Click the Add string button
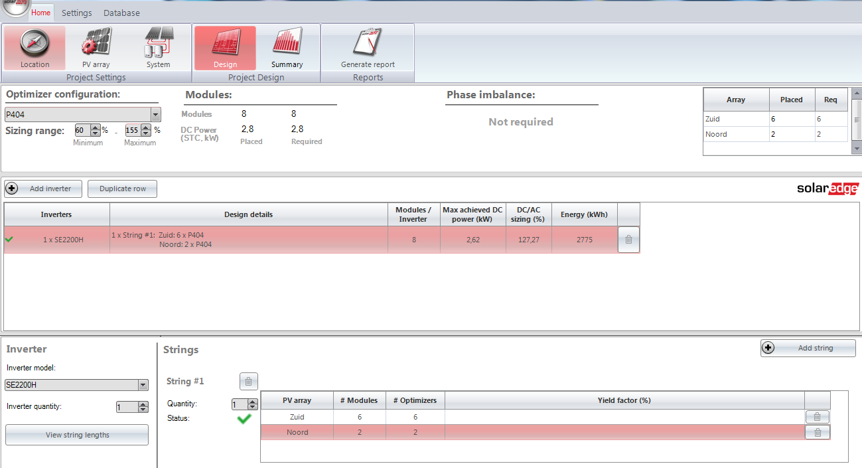The width and height of the screenshot is (862, 468). point(808,348)
